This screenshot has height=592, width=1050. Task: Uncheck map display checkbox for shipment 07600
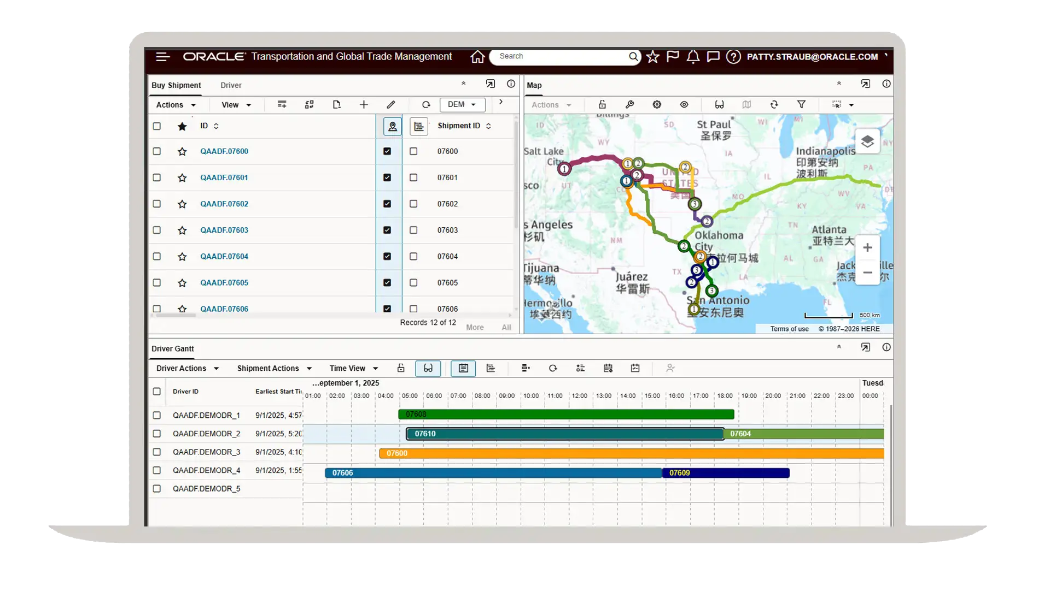(x=387, y=151)
